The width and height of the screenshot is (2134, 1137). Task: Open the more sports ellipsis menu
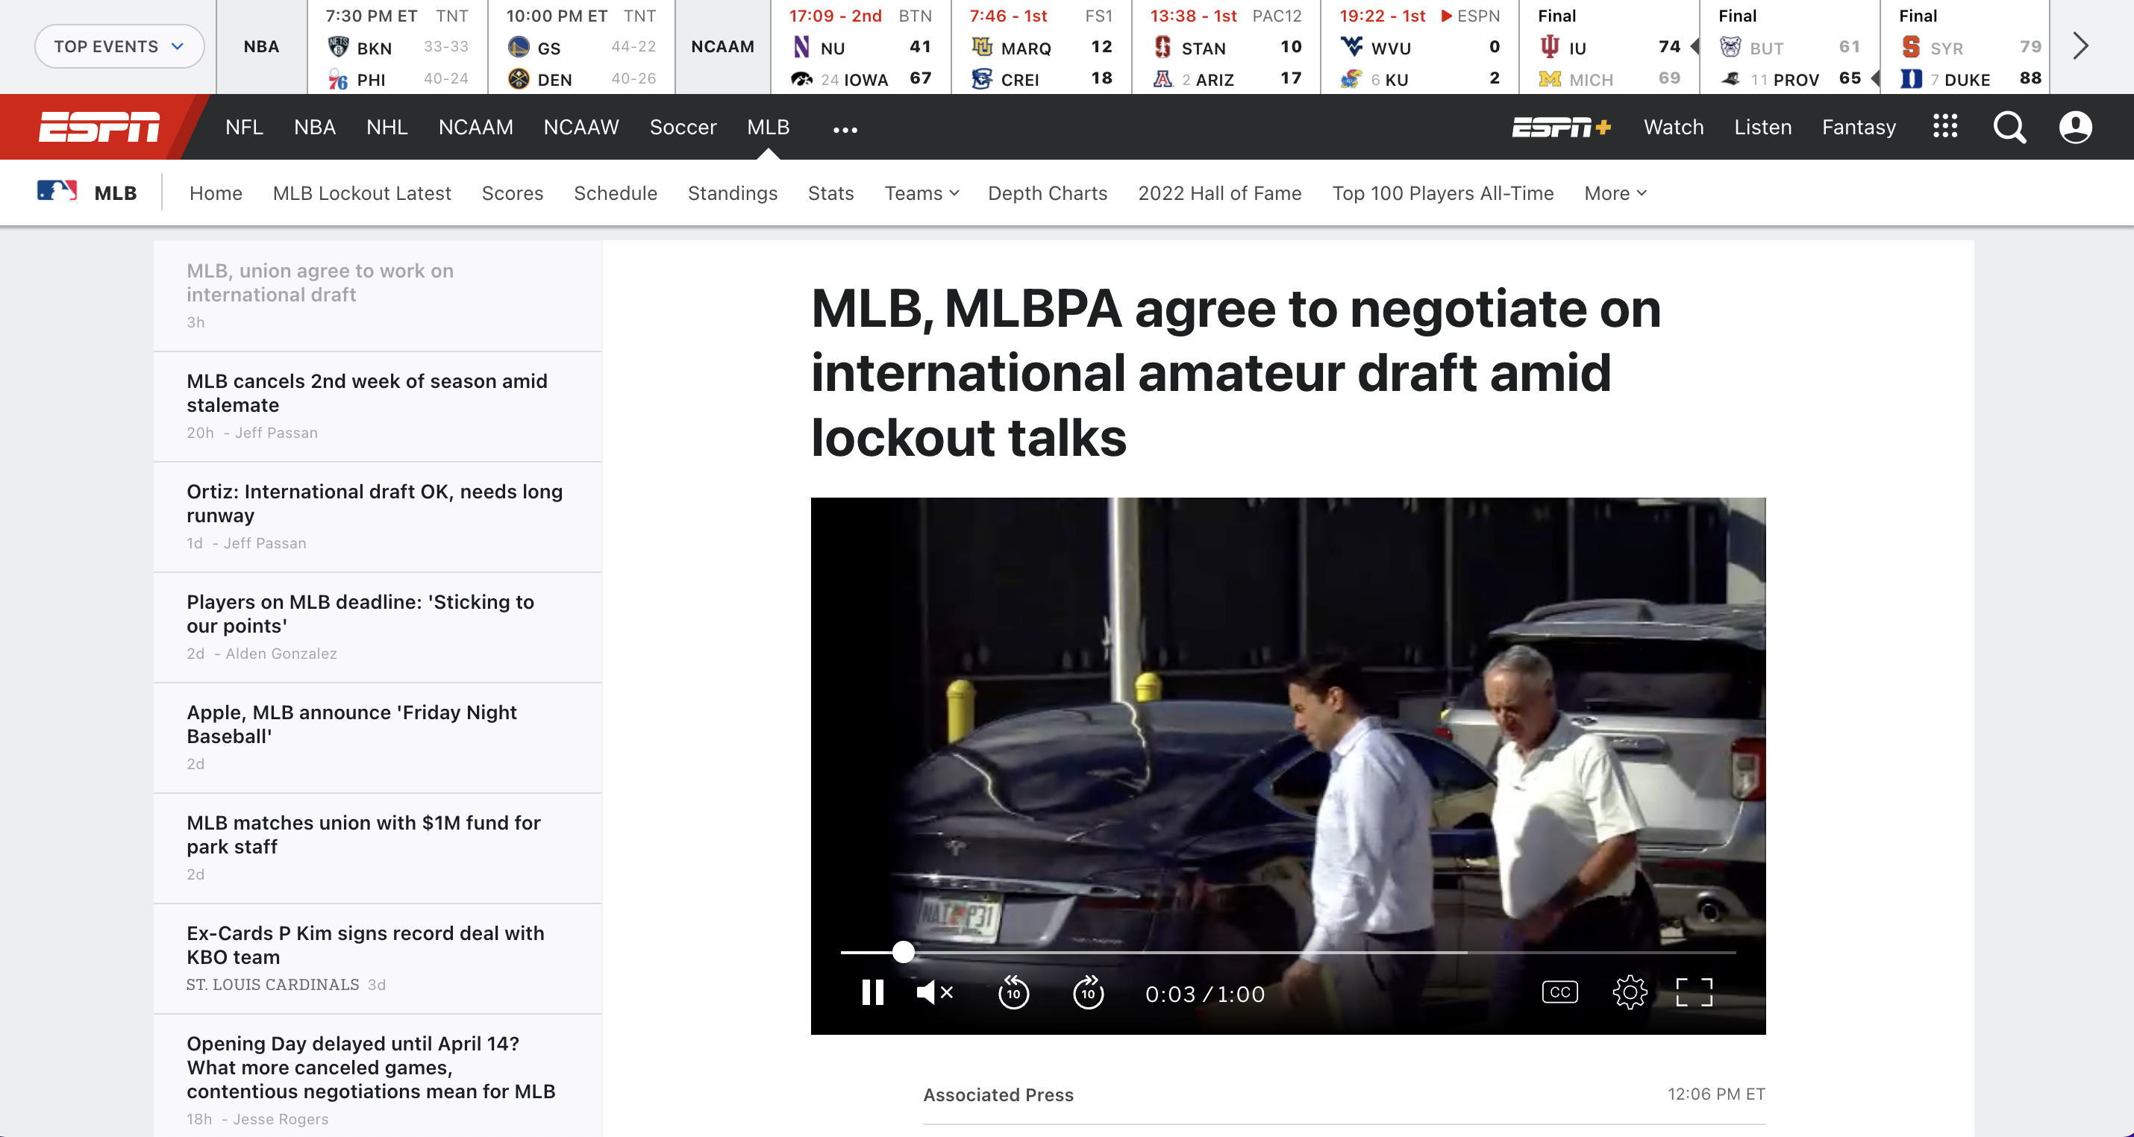tap(845, 129)
